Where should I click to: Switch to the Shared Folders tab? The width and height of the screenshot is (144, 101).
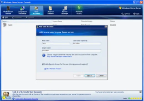[50, 10]
